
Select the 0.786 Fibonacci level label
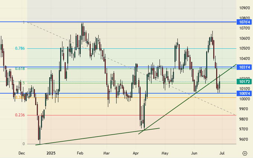tap(20, 48)
